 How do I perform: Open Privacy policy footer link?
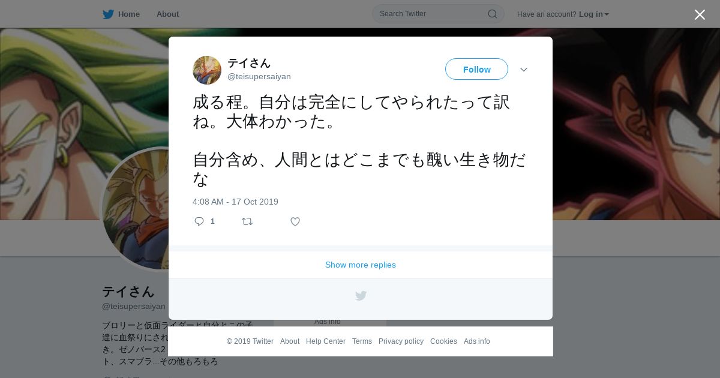pos(401,341)
